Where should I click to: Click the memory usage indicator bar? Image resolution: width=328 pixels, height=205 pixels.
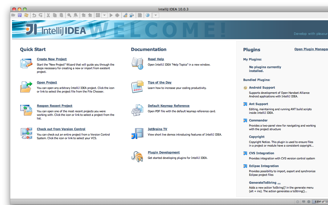[x=320, y=202]
